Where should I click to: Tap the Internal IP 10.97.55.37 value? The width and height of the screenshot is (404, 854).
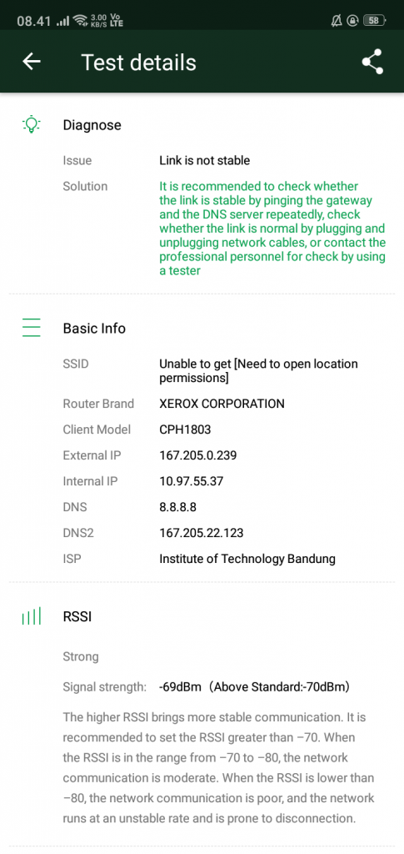191,481
